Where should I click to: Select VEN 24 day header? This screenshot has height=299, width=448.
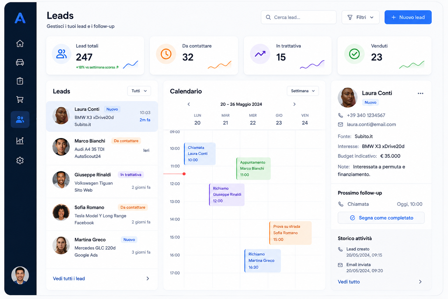tap(305, 119)
